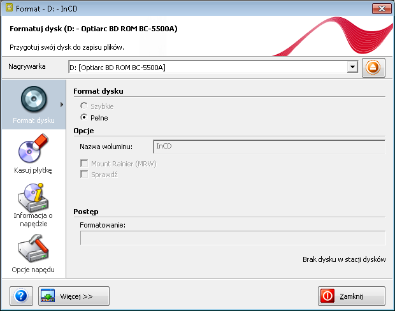395x311 pixels.
Task: Click the red power icon on Zamknij
Action: click(327, 296)
